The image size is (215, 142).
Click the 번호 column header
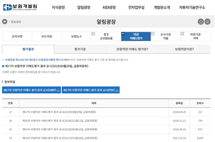tap(10, 103)
